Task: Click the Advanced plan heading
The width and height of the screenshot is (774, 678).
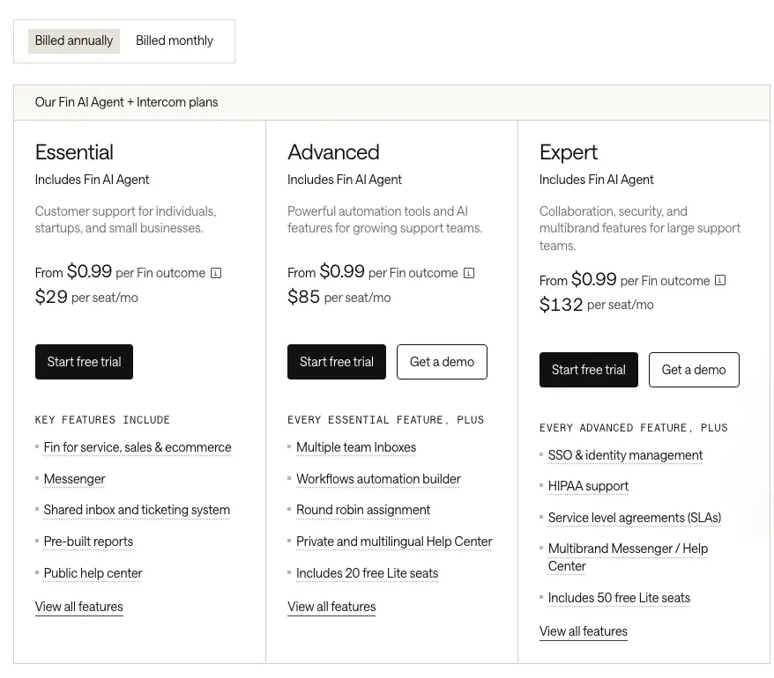Action: 333,152
